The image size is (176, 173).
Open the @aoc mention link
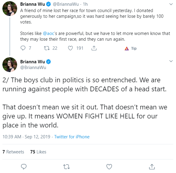[48, 33]
